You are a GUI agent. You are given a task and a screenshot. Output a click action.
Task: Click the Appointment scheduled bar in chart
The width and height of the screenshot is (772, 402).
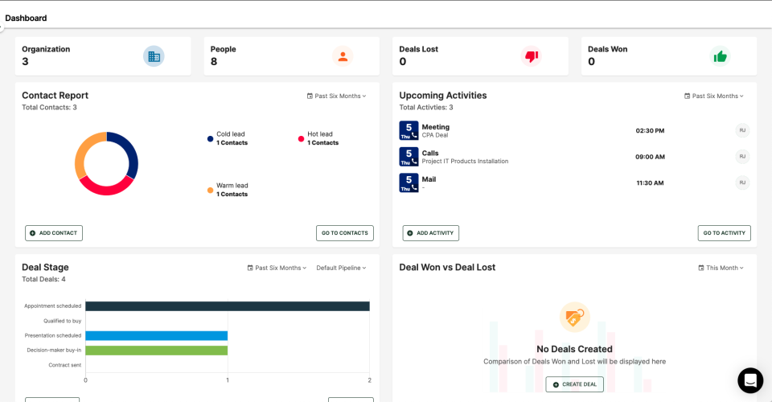point(227,306)
